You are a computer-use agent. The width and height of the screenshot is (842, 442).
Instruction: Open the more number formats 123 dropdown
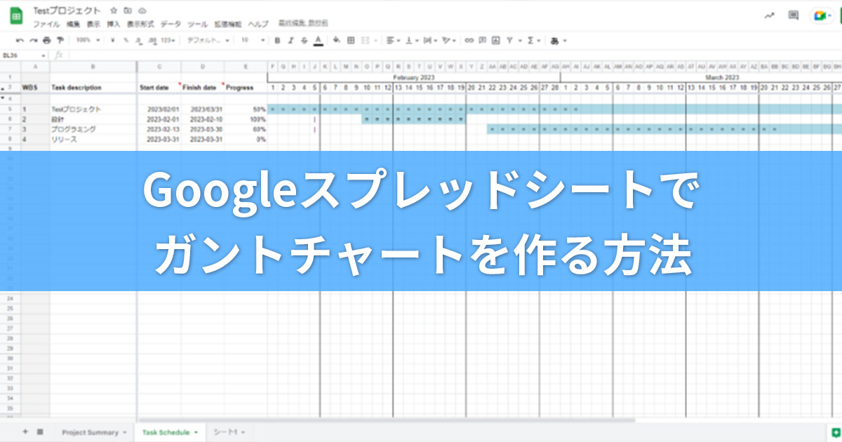(167, 40)
